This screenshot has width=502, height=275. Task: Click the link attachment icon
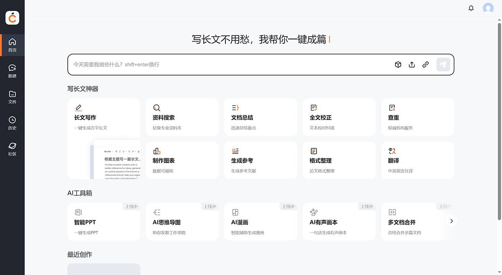425,65
